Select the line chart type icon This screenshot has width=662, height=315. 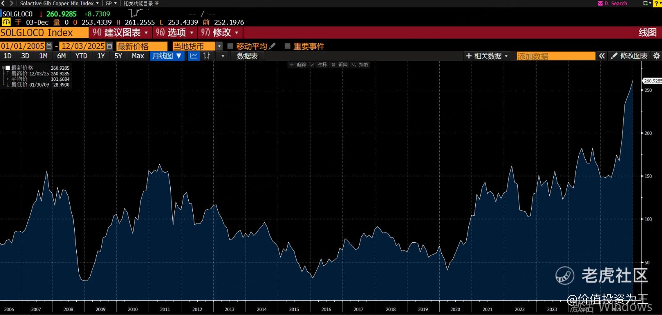click(194, 56)
